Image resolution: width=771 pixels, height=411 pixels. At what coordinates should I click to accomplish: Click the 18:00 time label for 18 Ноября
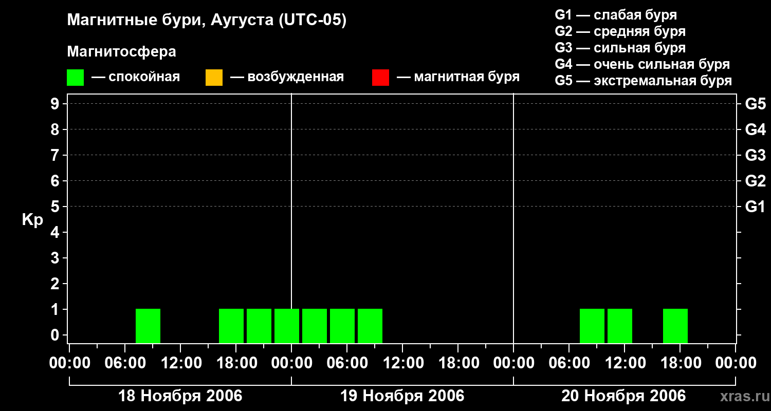(236, 363)
